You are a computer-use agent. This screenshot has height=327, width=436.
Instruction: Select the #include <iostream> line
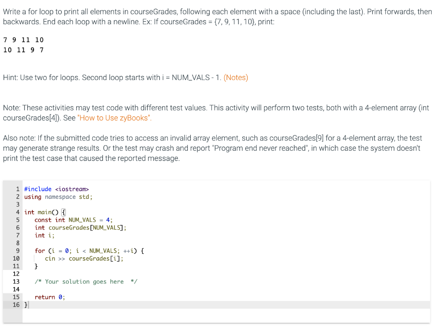(57, 189)
